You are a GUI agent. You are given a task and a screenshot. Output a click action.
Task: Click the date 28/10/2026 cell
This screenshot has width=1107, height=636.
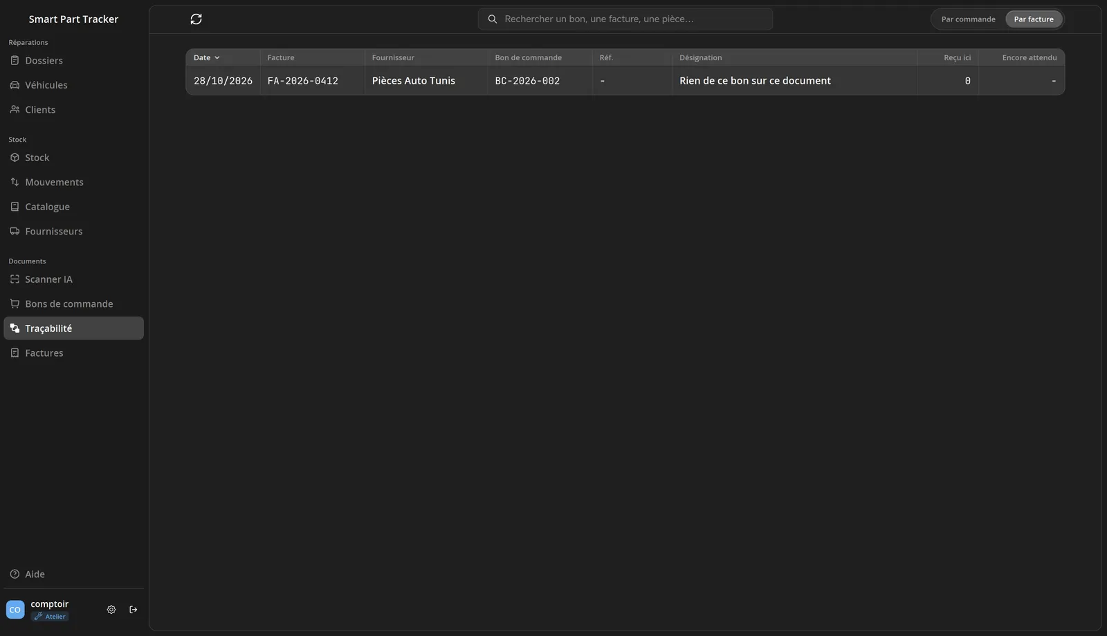pyautogui.click(x=223, y=81)
